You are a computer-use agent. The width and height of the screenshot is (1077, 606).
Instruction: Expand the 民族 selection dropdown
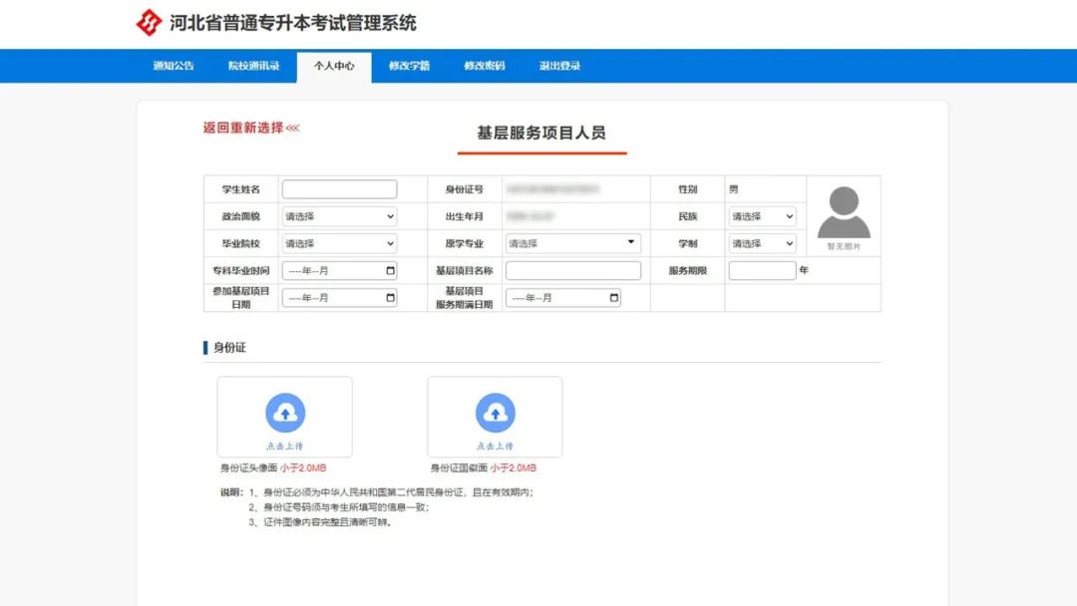coord(763,216)
